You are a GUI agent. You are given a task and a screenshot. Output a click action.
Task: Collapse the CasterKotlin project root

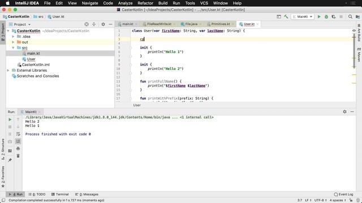pos(8,31)
